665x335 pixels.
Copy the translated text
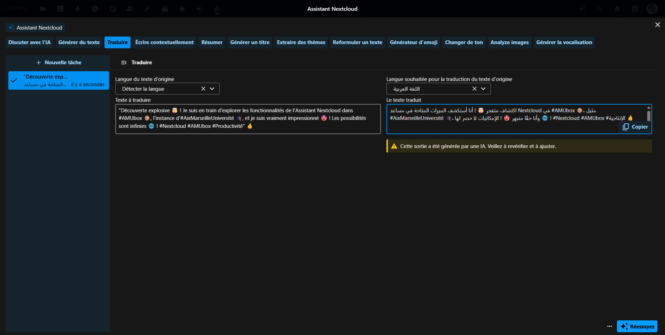[x=635, y=127]
